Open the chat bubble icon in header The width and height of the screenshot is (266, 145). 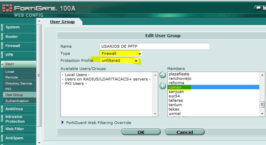[258, 8]
